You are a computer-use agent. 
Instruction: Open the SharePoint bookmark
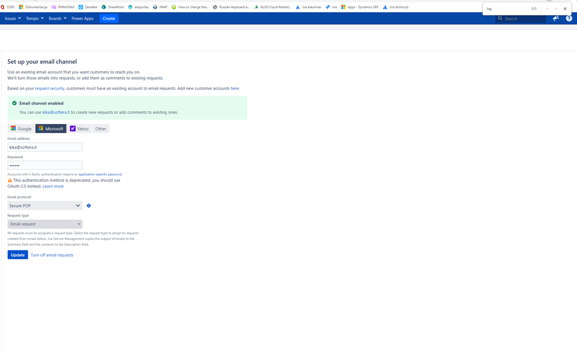[113, 7]
